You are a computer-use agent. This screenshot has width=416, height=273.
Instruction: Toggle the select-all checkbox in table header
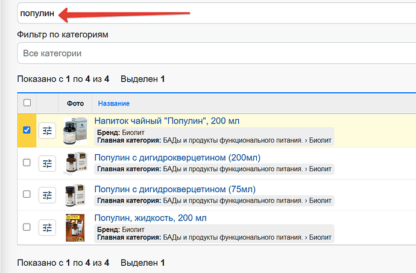(27, 102)
